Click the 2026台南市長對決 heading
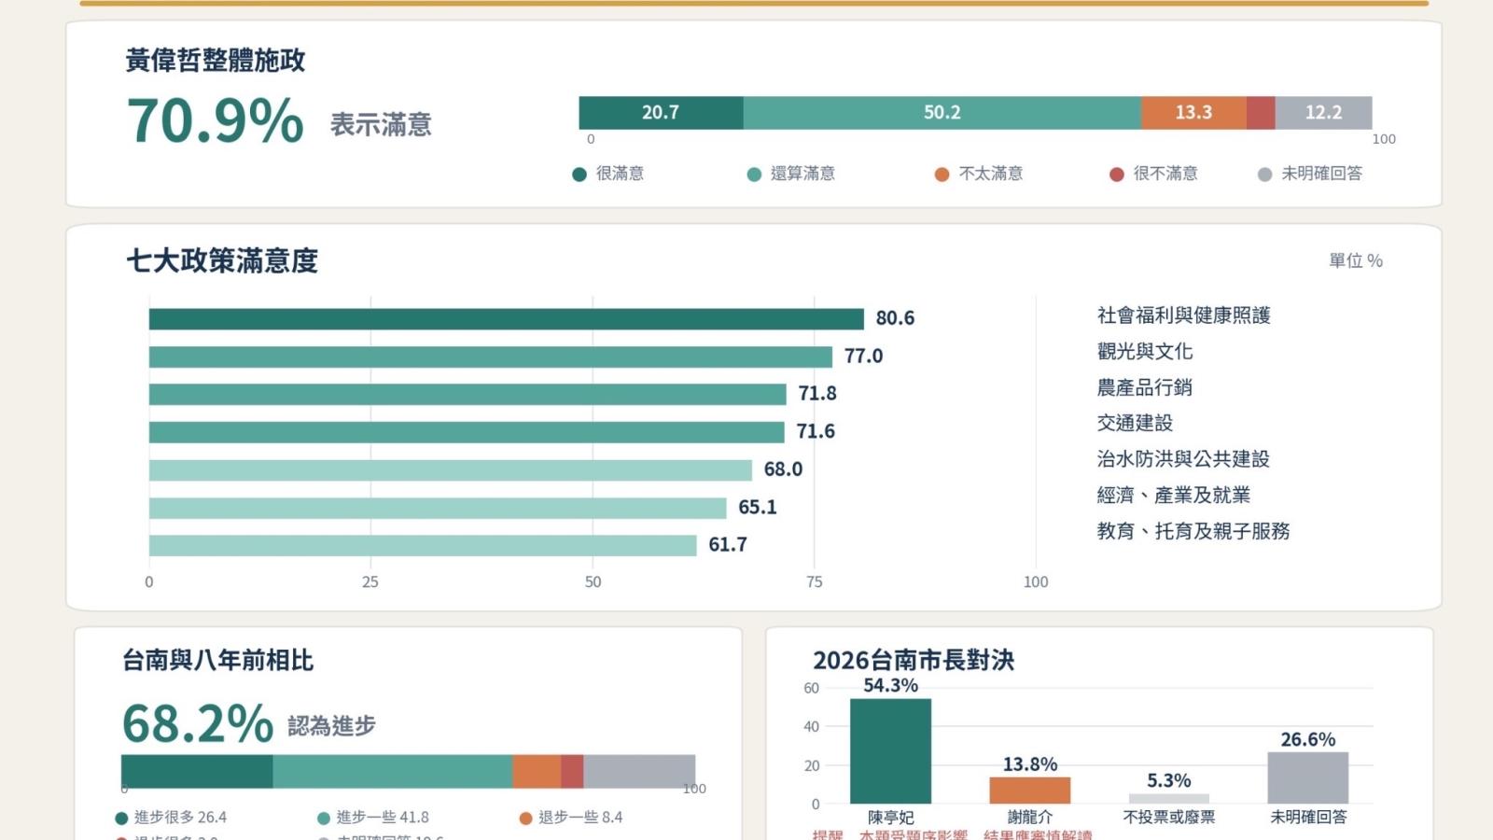Image resolution: width=1493 pixels, height=840 pixels. [x=914, y=661]
